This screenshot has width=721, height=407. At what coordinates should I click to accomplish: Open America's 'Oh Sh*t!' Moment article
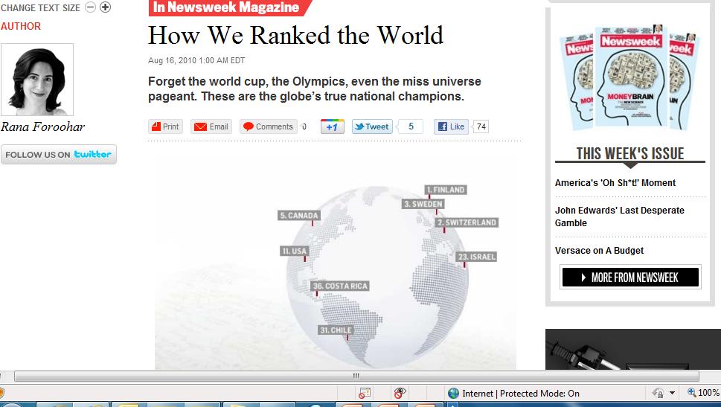click(x=615, y=182)
